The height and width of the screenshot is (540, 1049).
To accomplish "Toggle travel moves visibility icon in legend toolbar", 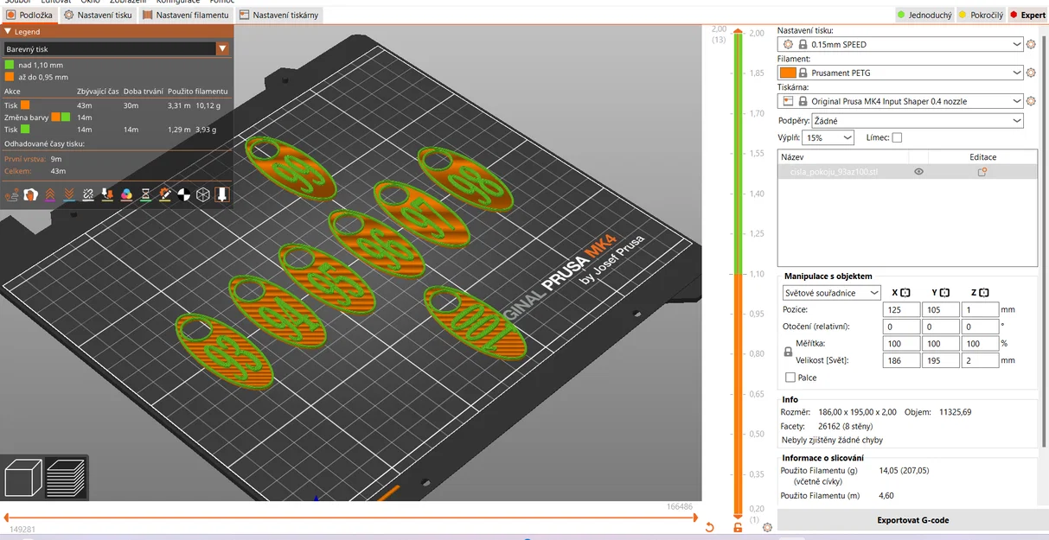I will (x=11, y=194).
